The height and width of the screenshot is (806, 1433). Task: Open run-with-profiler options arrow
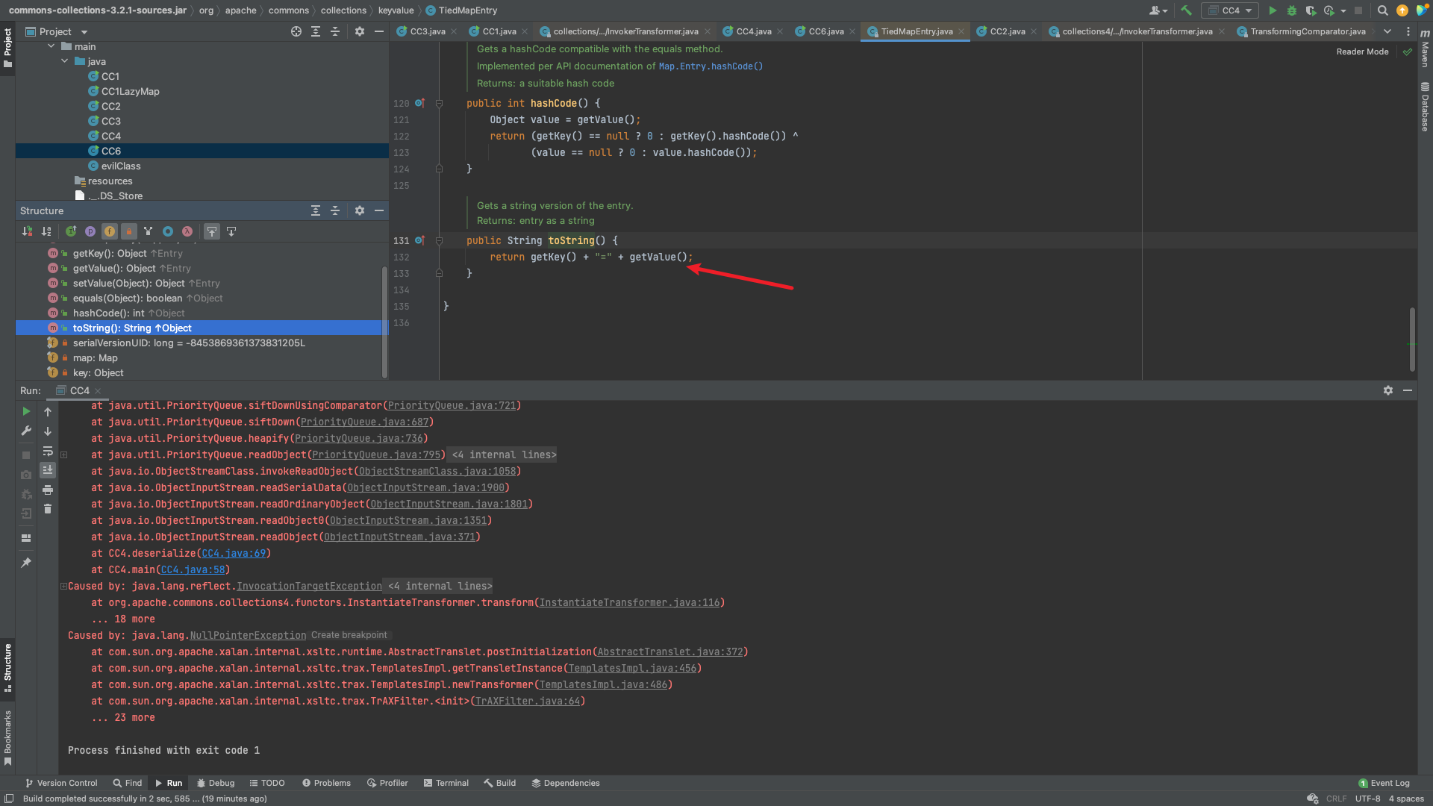pyautogui.click(x=1343, y=10)
